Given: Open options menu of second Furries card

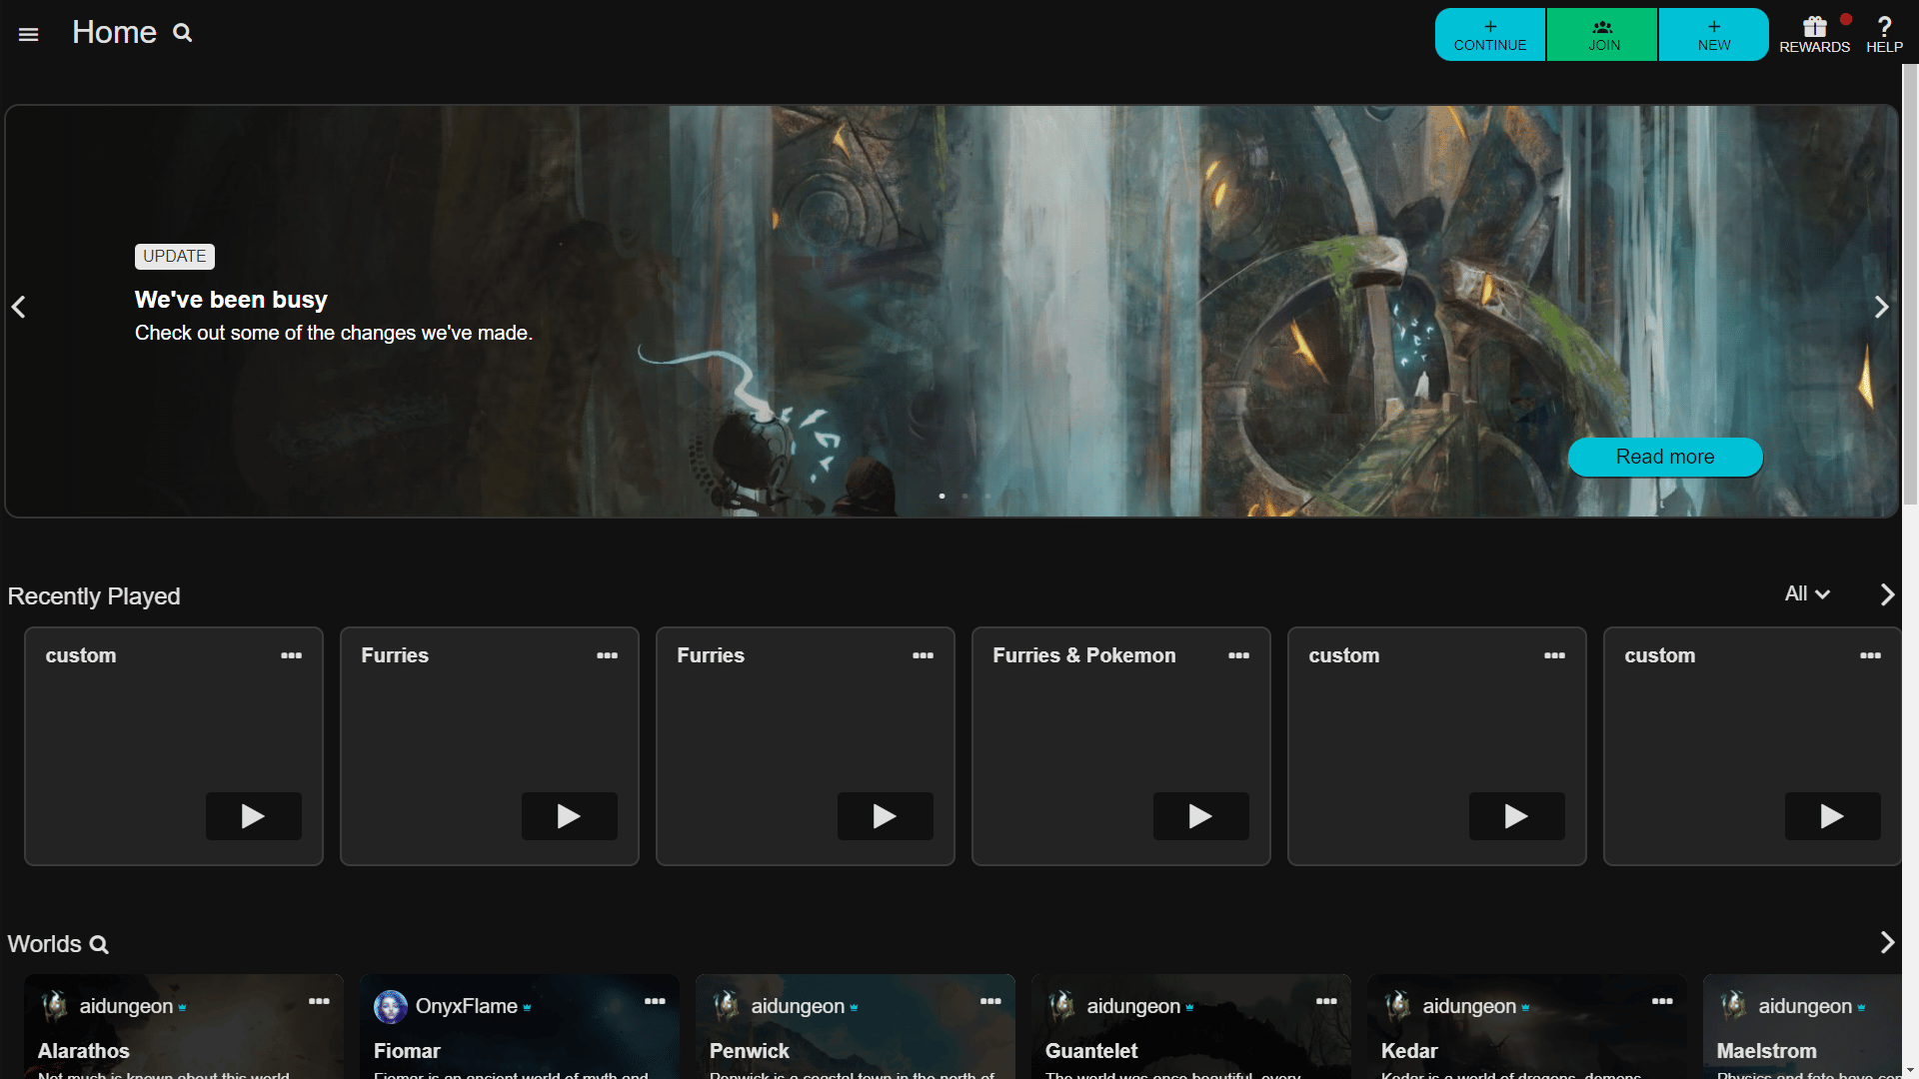Looking at the screenshot, I should click(x=923, y=655).
